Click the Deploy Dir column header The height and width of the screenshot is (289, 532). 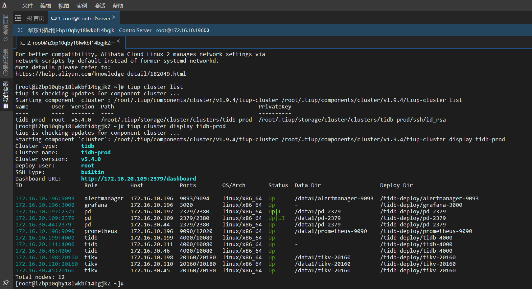tap(396, 185)
